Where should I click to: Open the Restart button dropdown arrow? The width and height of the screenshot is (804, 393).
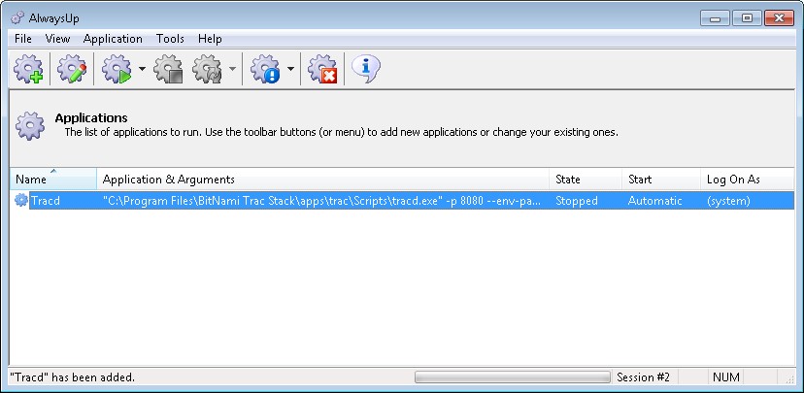[232, 69]
